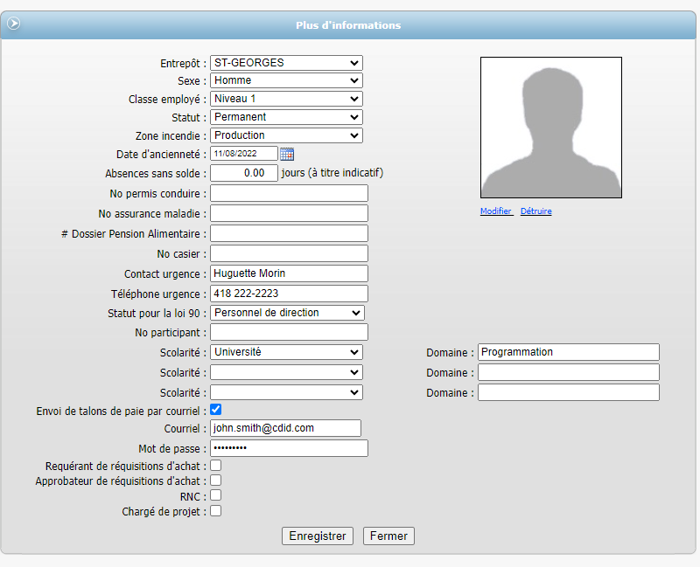Image resolution: width=700 pixels, height=567 pixels.
Task: Click the Courriel field with john.smith@cdid.com
Action: 286,428
